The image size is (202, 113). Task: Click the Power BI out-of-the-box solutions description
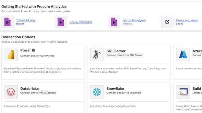click(x=43, y=70)
